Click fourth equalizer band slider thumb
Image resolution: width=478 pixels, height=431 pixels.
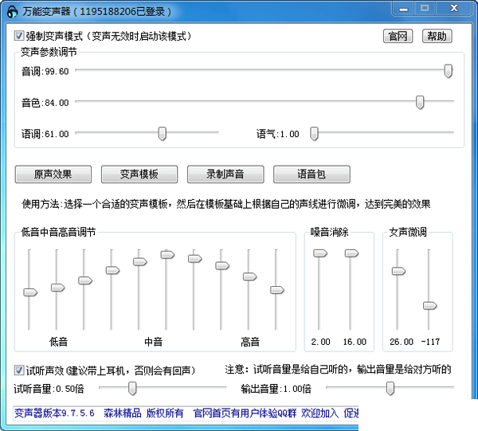pyautogui.click(x=112, y=270)
